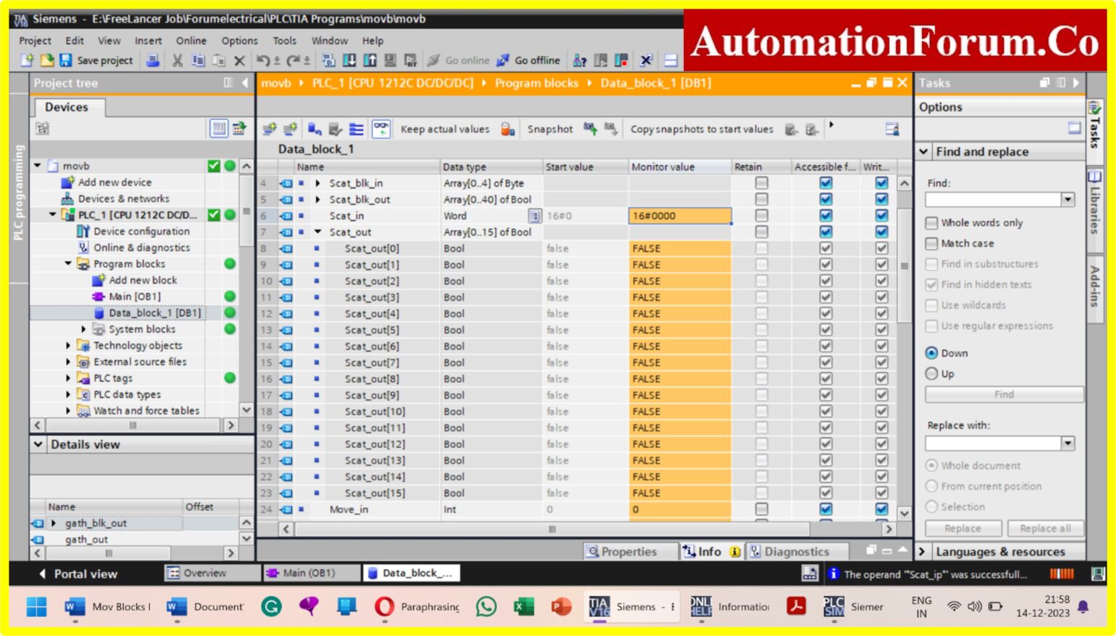
Task: Collapse the Scat_out array row
Action: (319, 232)
